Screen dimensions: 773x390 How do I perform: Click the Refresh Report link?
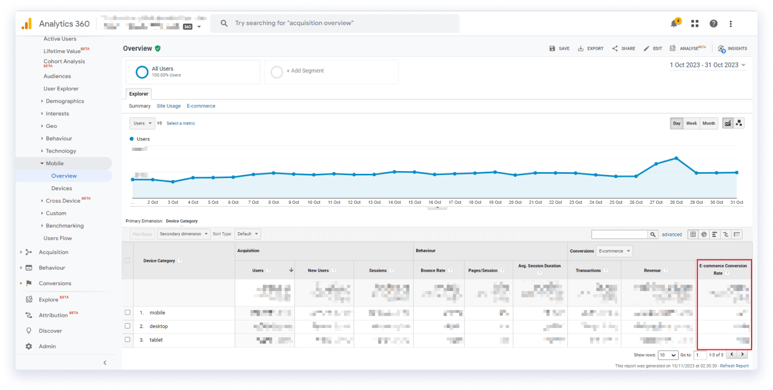[734, 366]
